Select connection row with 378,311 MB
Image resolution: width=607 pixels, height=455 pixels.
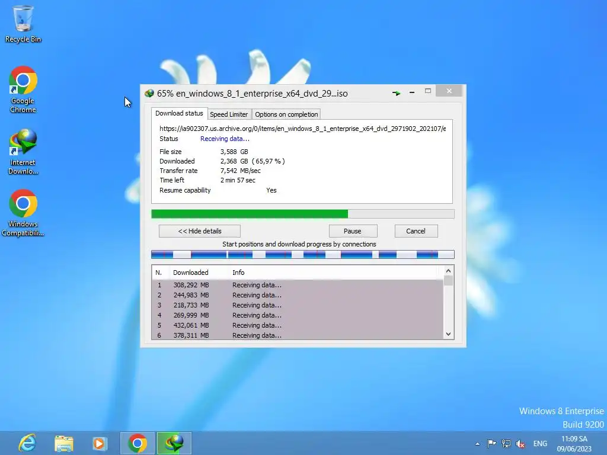point(298,335)
